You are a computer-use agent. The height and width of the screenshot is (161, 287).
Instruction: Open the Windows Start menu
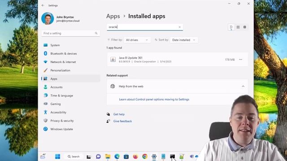coord(58,157)
